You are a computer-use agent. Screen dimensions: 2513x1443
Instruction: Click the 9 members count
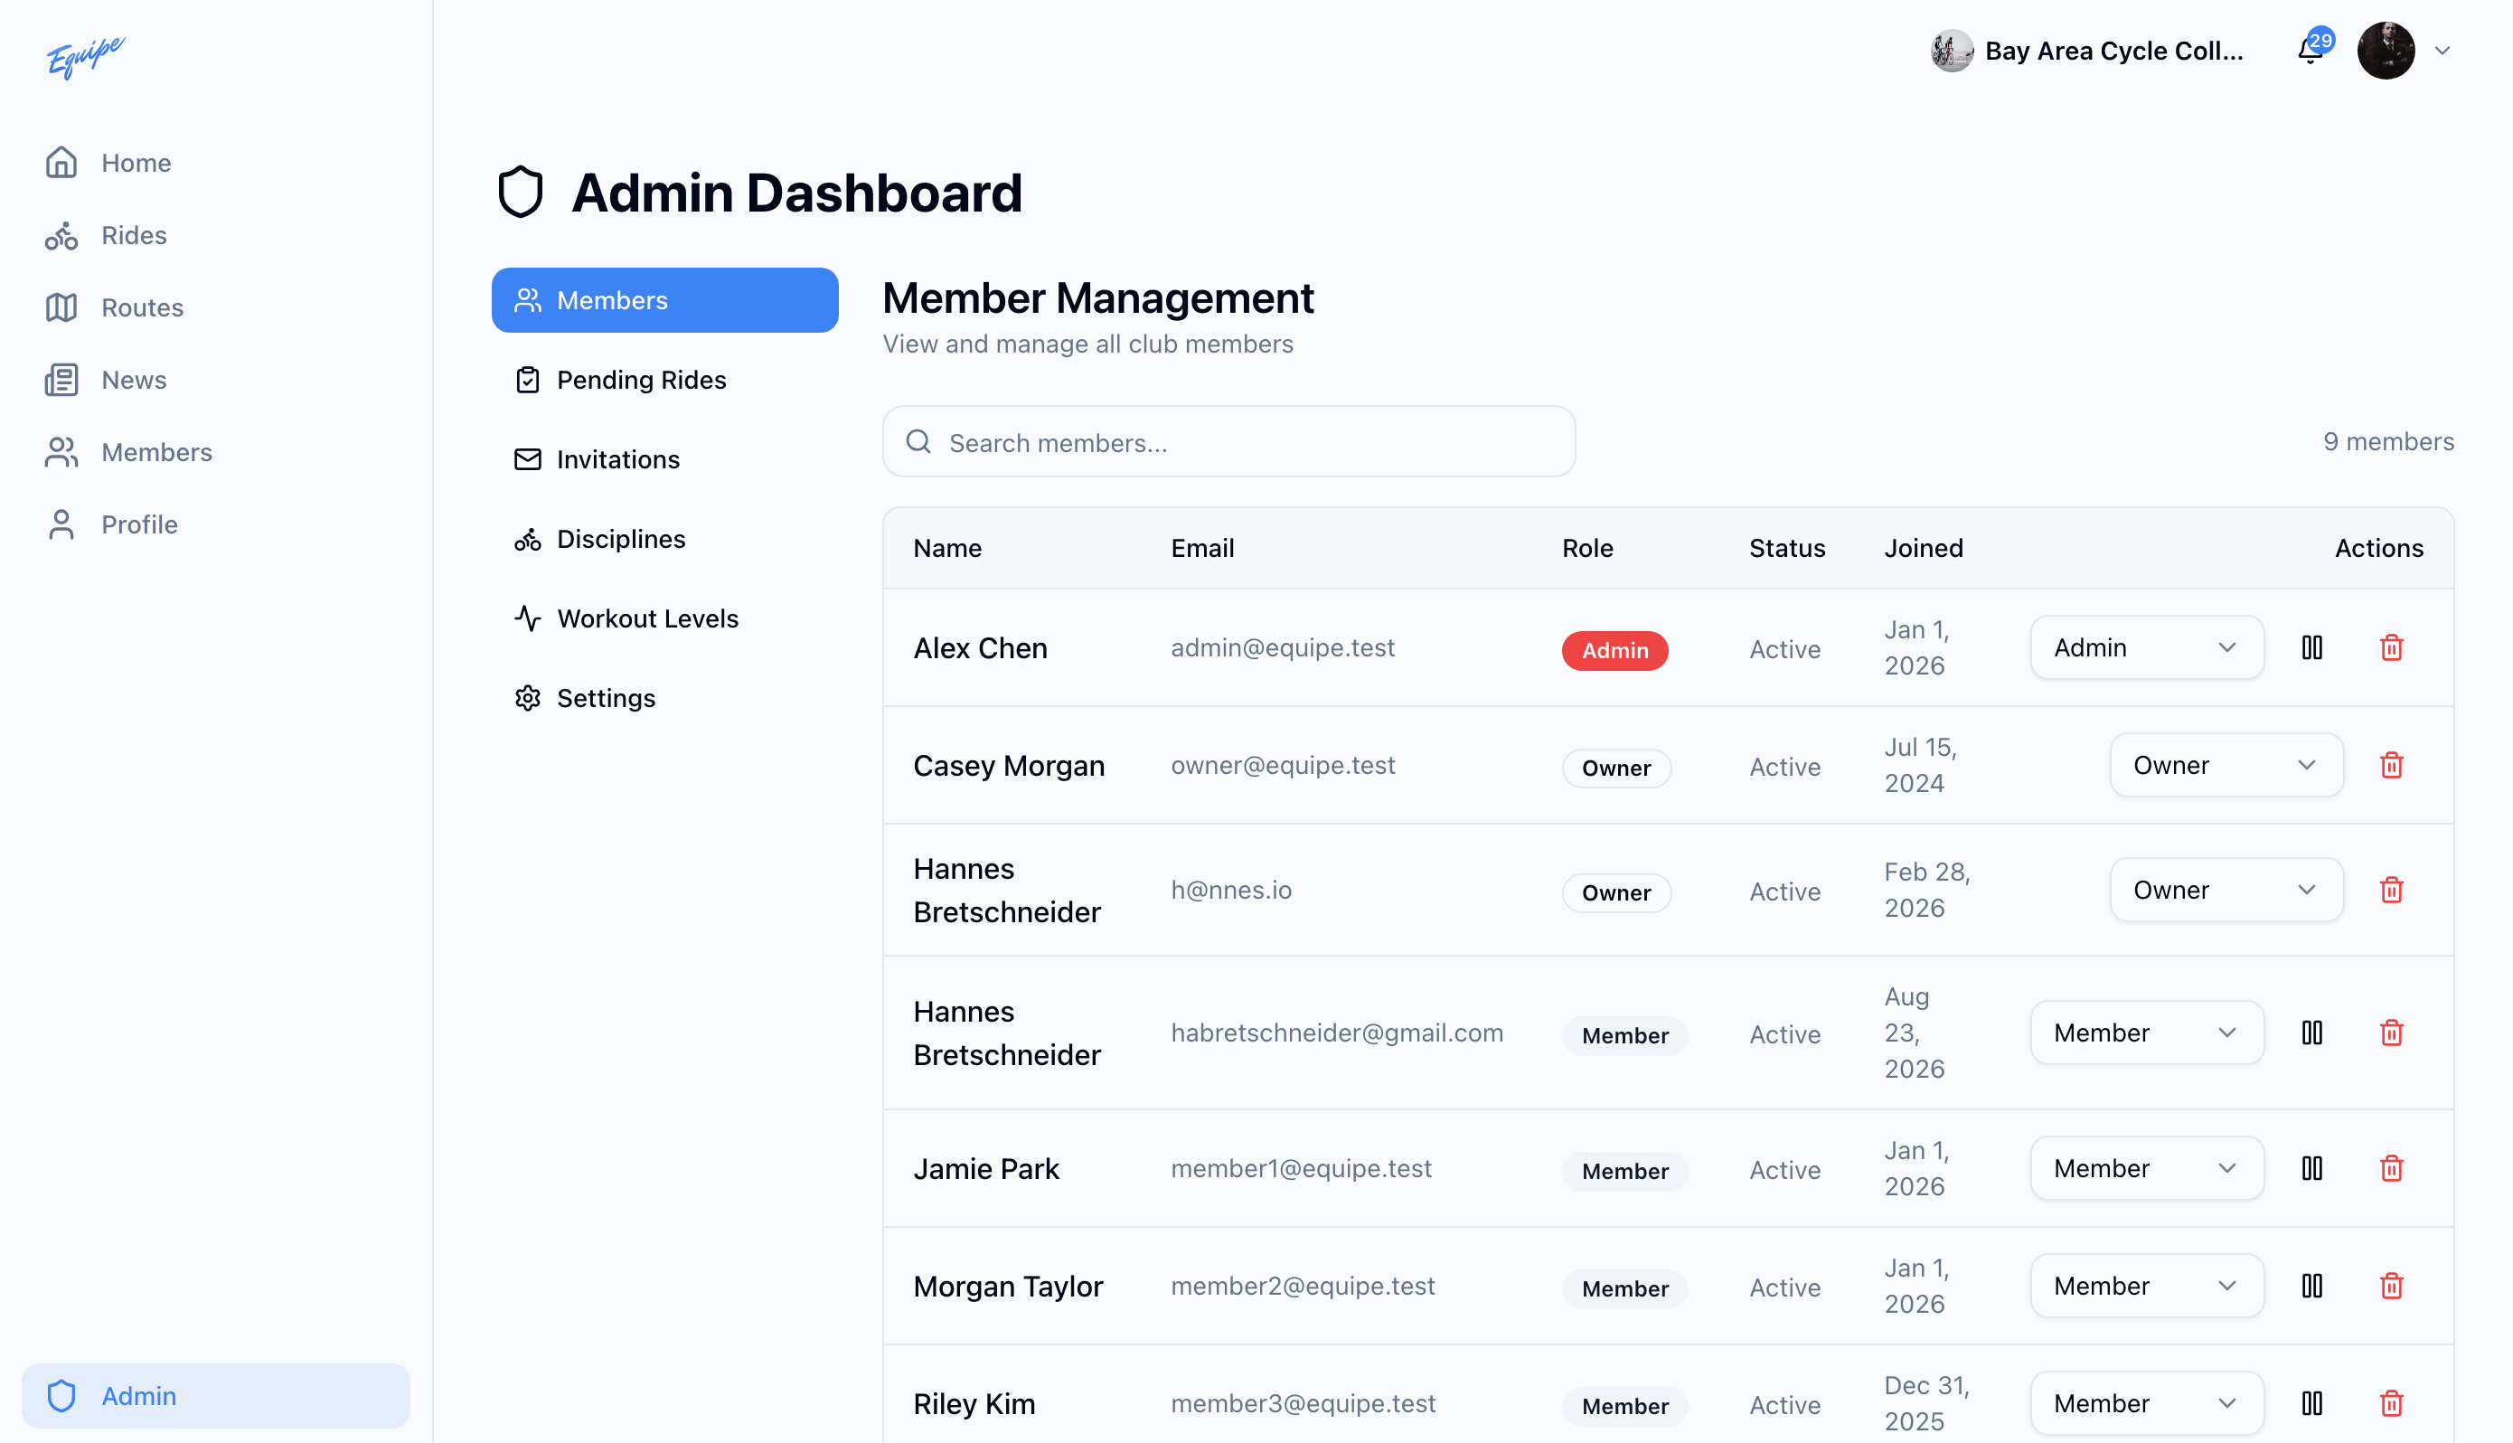[x=2388, y=441]
